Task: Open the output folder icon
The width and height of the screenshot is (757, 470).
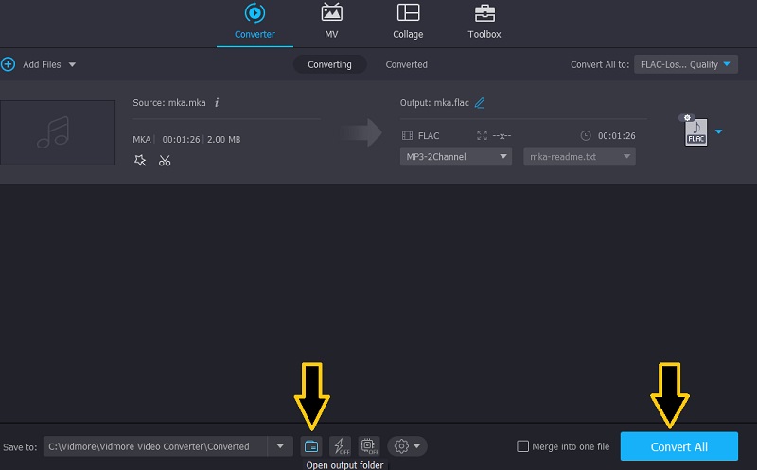Action: pos(310,446)
